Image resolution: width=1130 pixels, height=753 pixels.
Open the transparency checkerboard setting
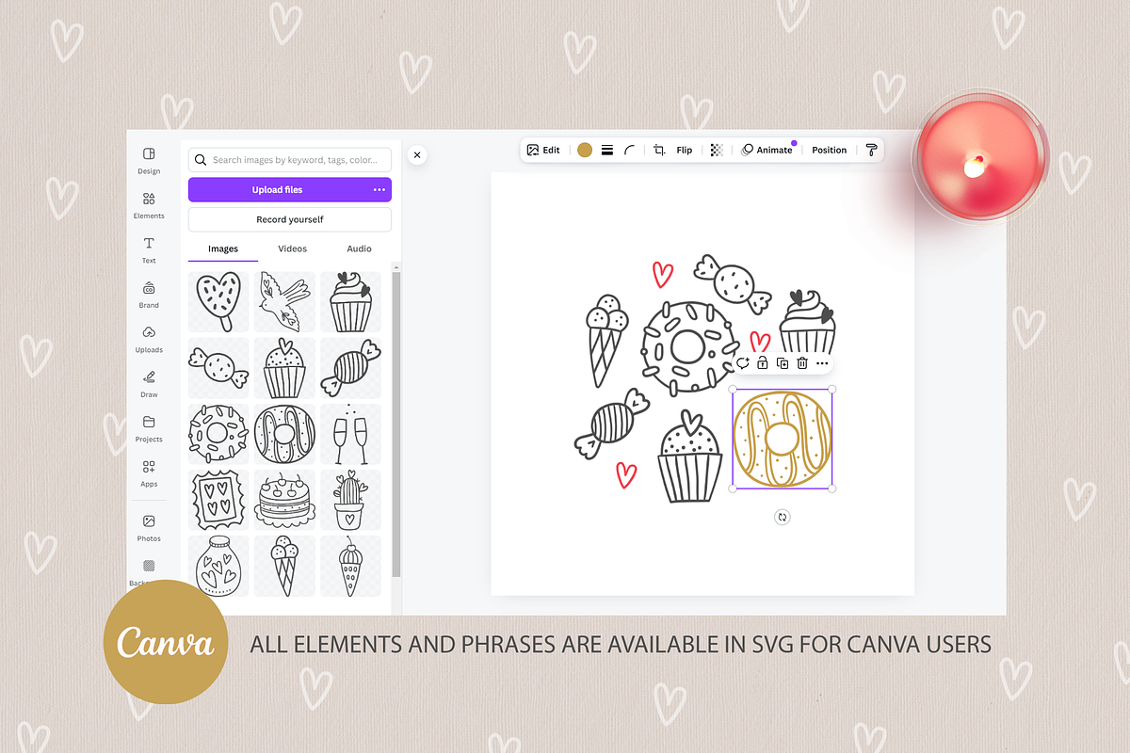717,150
